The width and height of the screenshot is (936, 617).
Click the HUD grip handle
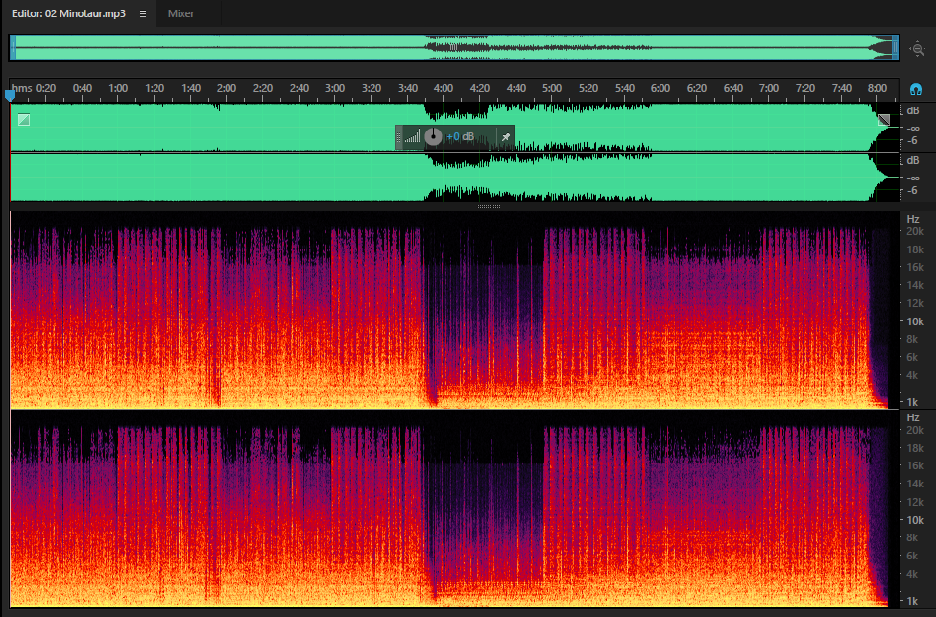(x=398, y=137)
